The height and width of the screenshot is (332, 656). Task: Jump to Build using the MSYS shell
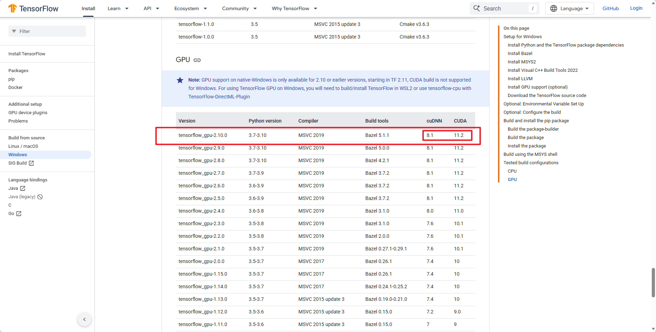tap(530, 154)
